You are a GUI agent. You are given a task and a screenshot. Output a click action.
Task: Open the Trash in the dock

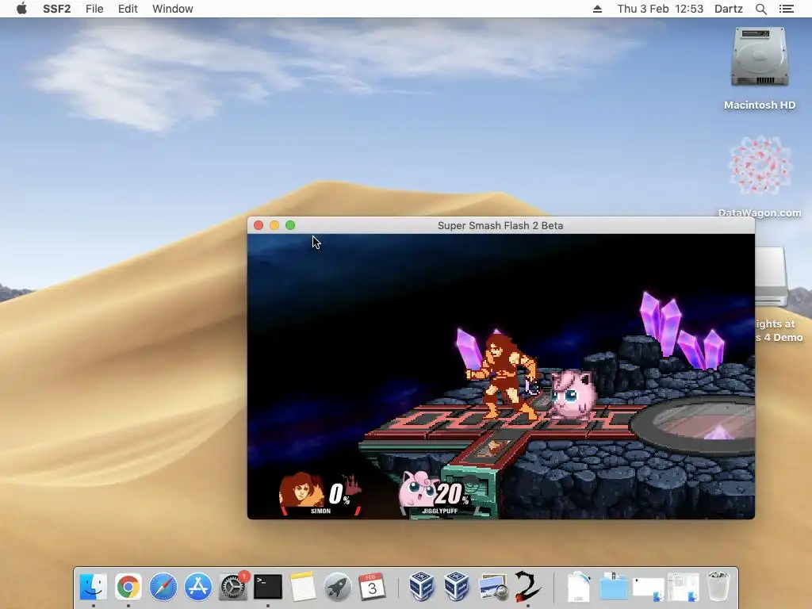click(x=718, y=586)
